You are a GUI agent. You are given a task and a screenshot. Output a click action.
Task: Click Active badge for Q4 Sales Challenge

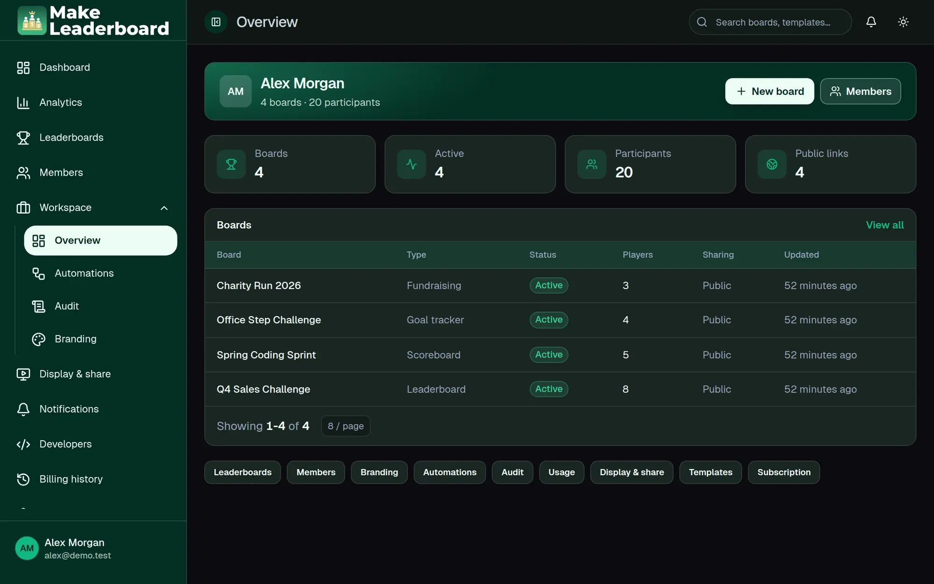549,389
